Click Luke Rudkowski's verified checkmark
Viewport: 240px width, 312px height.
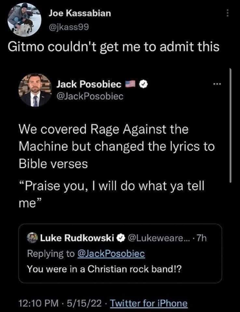[121, 238]
